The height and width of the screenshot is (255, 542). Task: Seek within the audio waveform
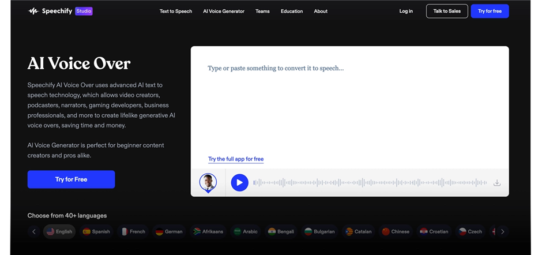(x=370, y=183)
